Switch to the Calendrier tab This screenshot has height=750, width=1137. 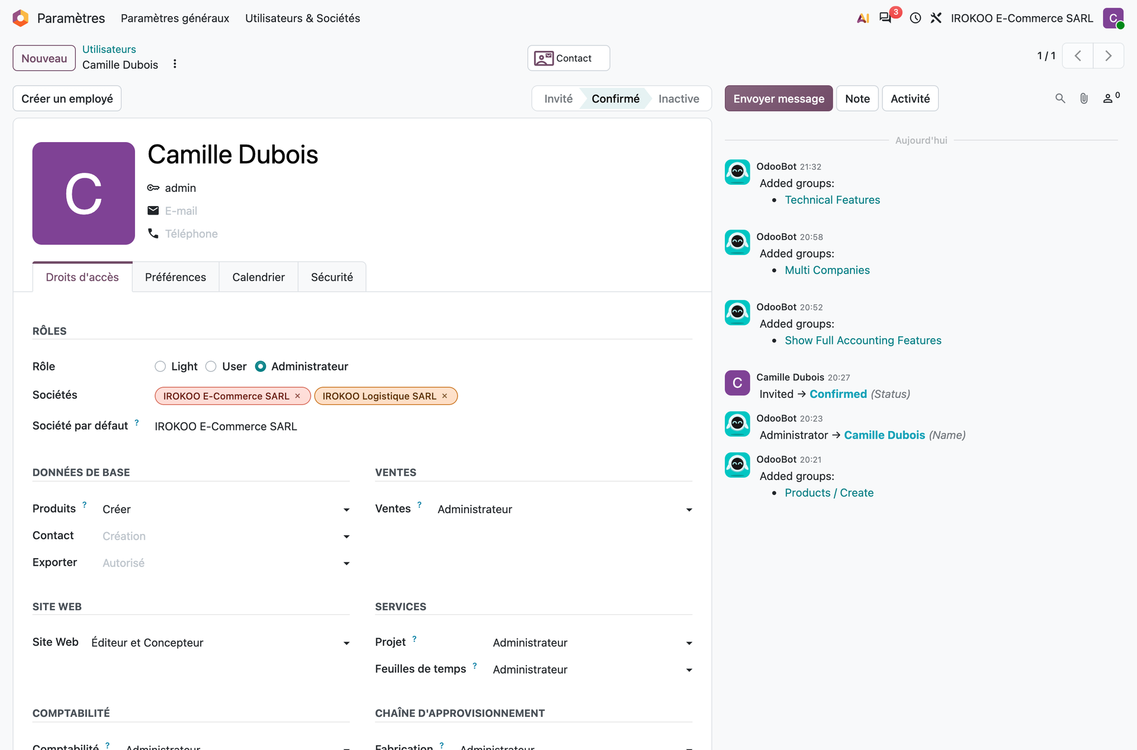coord(258,277)
